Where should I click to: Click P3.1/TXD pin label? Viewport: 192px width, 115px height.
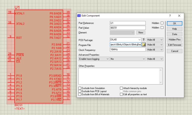(x=55, y=79)
